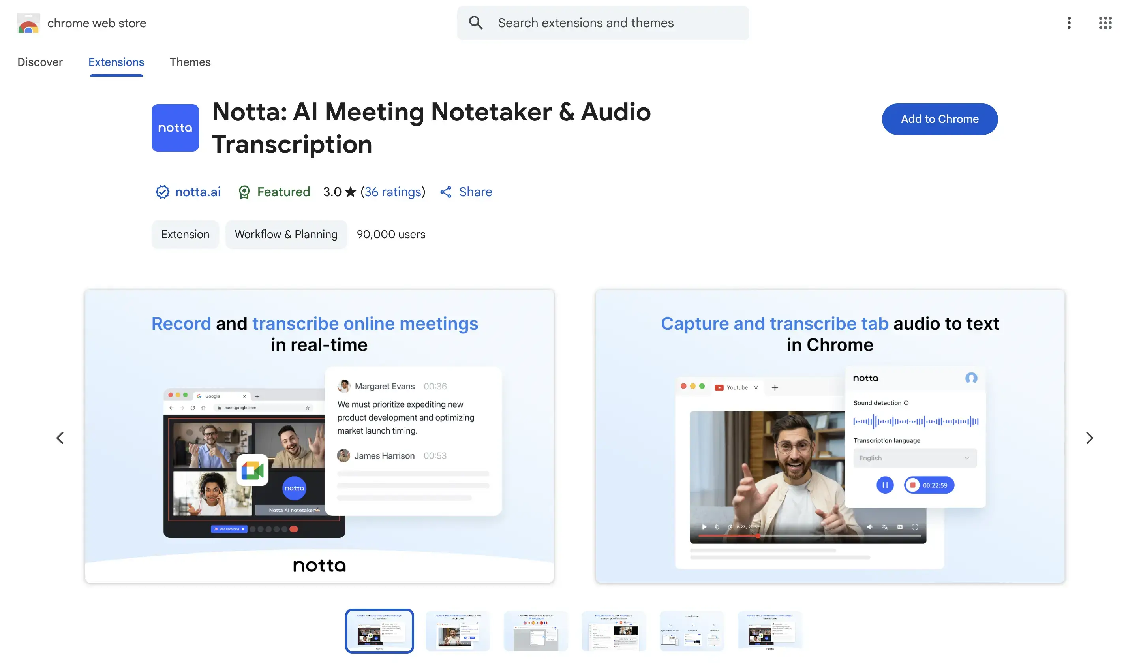The image size is (1126, 669).
Task: Click the verified publisher badge beside notta.ai
Action: tap(162, 192)
